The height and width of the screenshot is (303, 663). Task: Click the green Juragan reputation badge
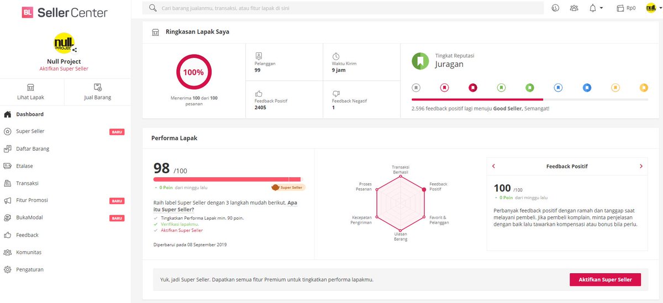click(x=420, y=61)
